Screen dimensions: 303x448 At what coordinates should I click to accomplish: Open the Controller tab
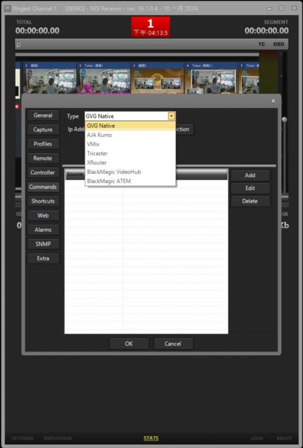click(43, 173)
